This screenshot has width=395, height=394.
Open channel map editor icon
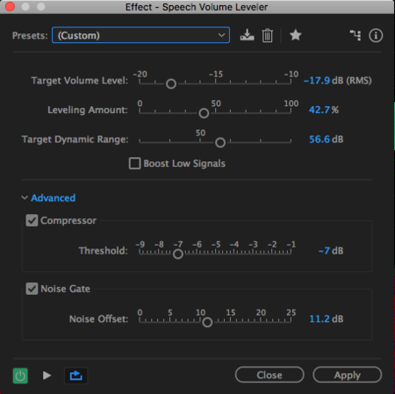355,35
